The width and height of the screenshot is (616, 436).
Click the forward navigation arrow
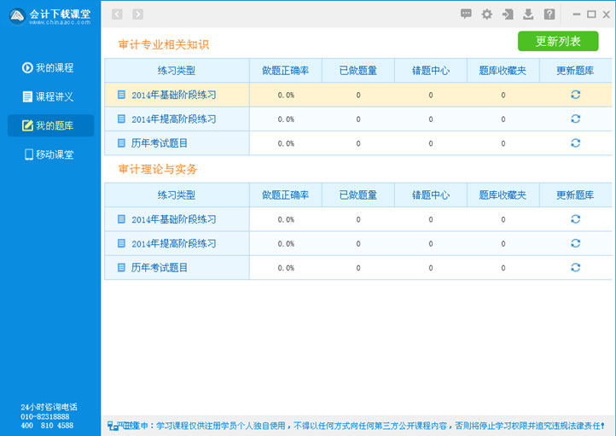[137, 14]
